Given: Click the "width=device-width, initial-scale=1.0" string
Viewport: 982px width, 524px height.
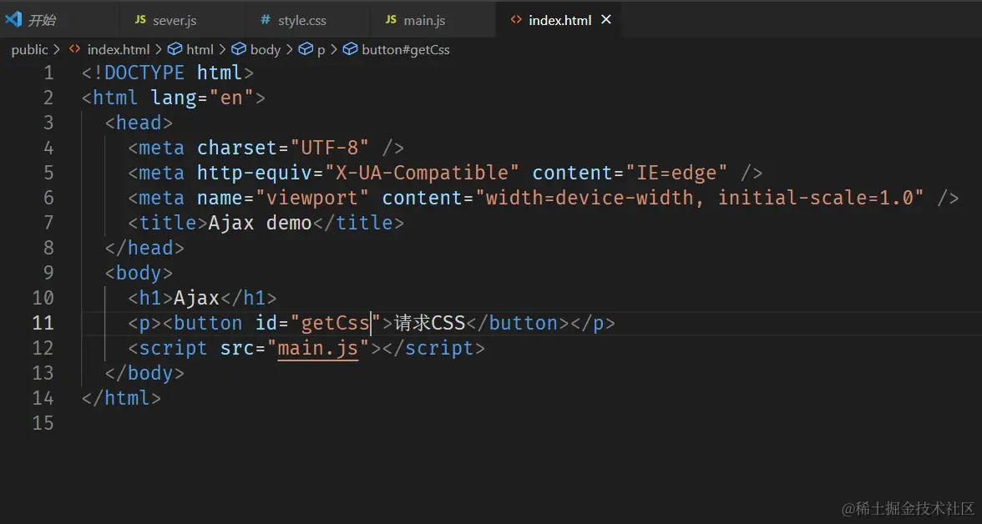Looking at the screenshot, I should (700, 198).
